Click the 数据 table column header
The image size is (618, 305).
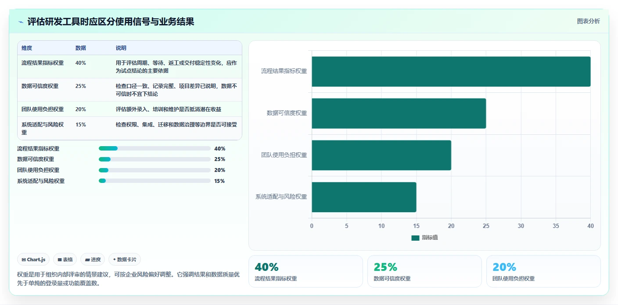[x=81, y=48]
